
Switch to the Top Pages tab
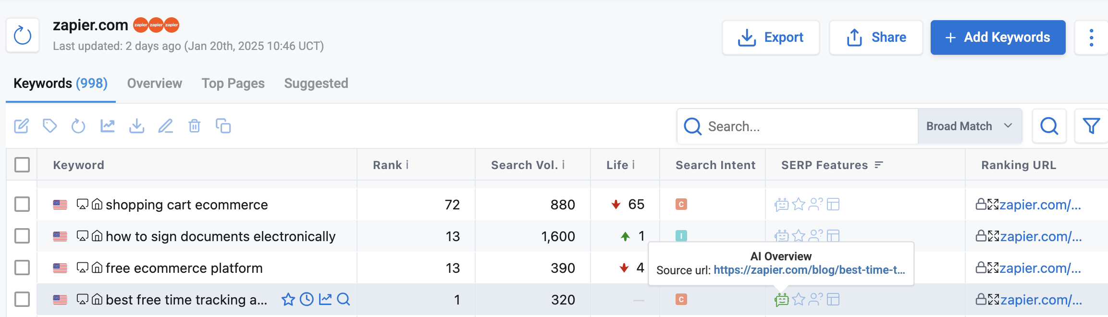point(233,83)
